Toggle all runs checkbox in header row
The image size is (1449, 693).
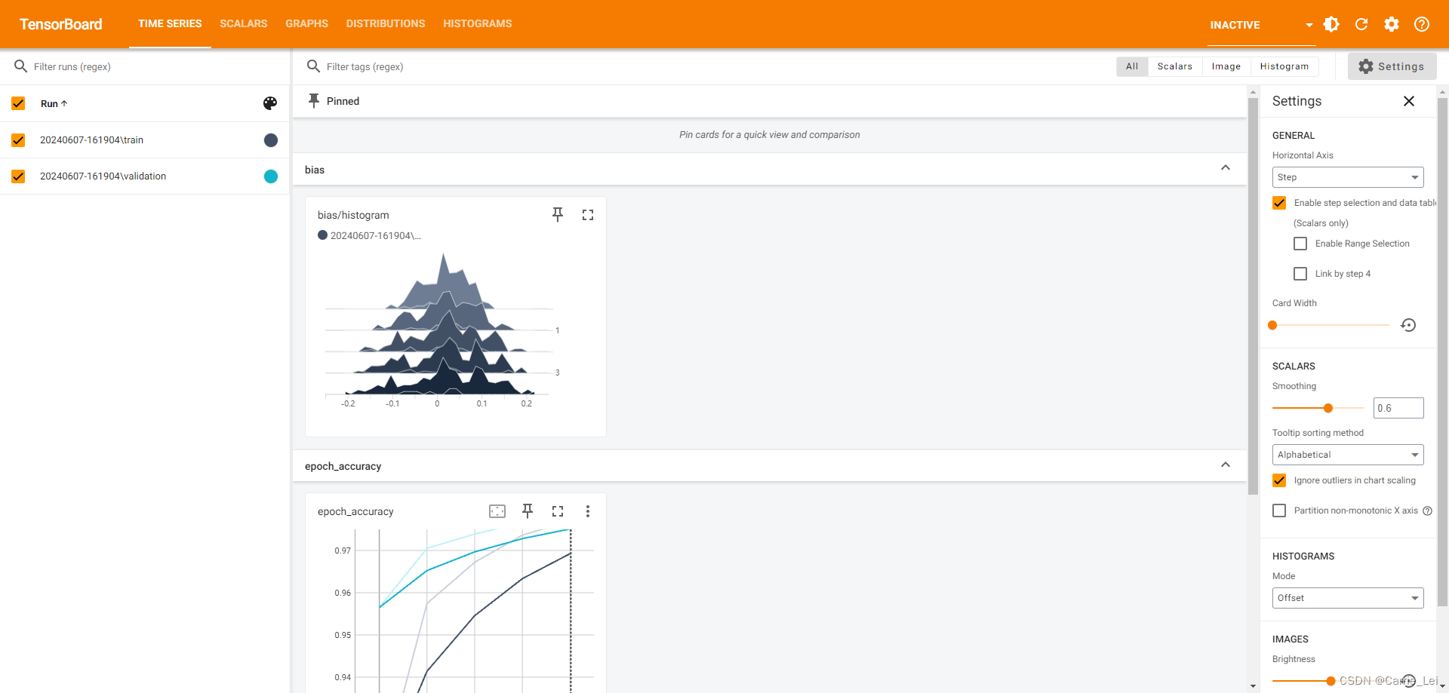(x=19, y=103)
